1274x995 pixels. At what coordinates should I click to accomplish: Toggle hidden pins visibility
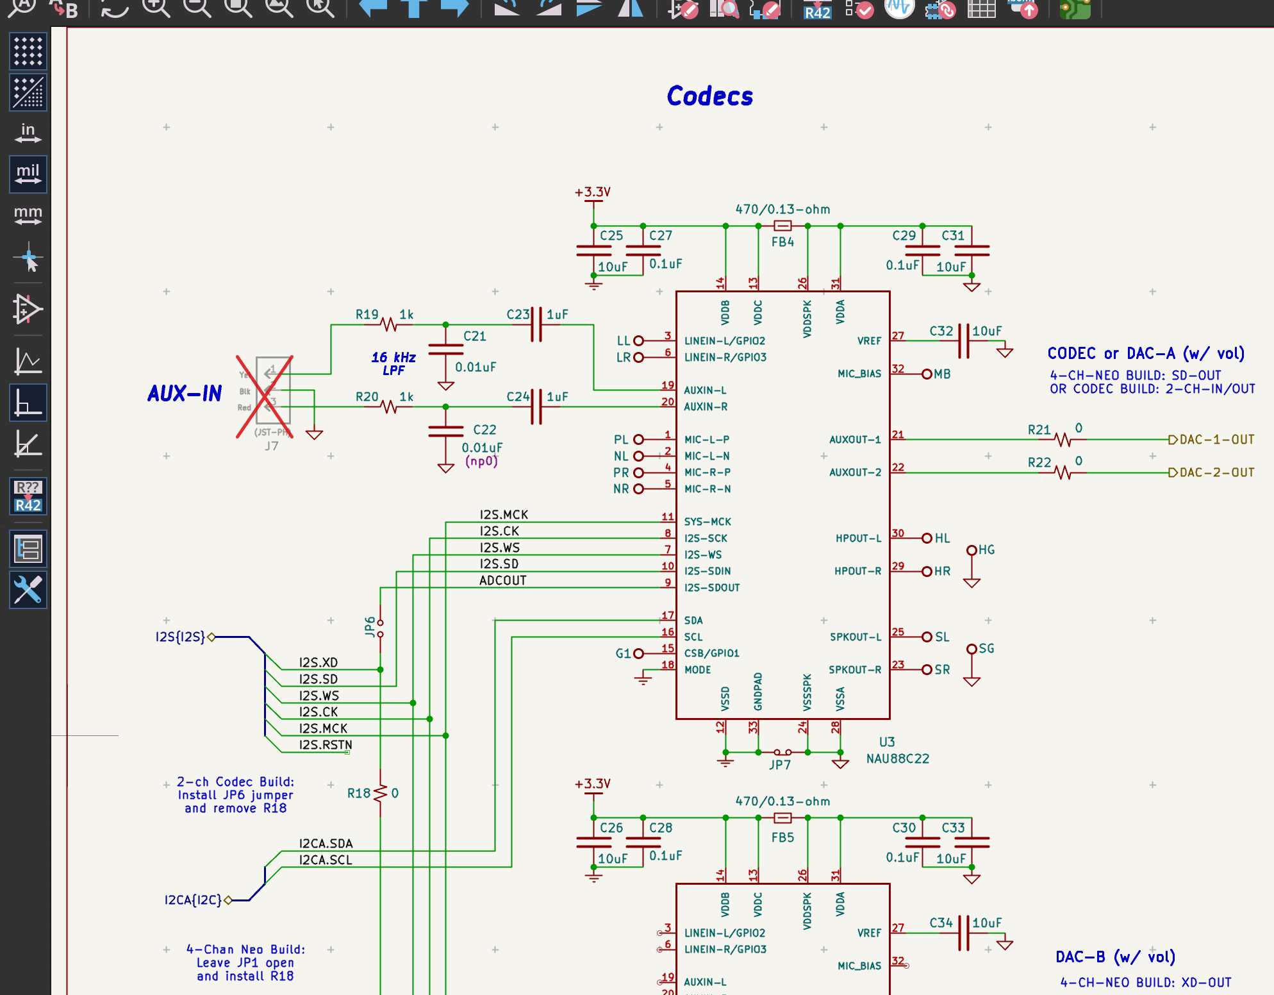28,310
